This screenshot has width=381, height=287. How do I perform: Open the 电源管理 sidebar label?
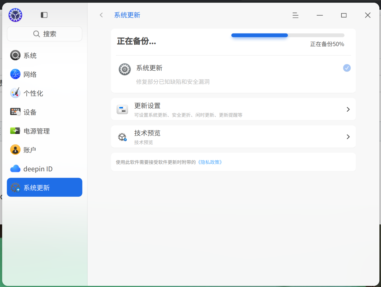[37, 131]
